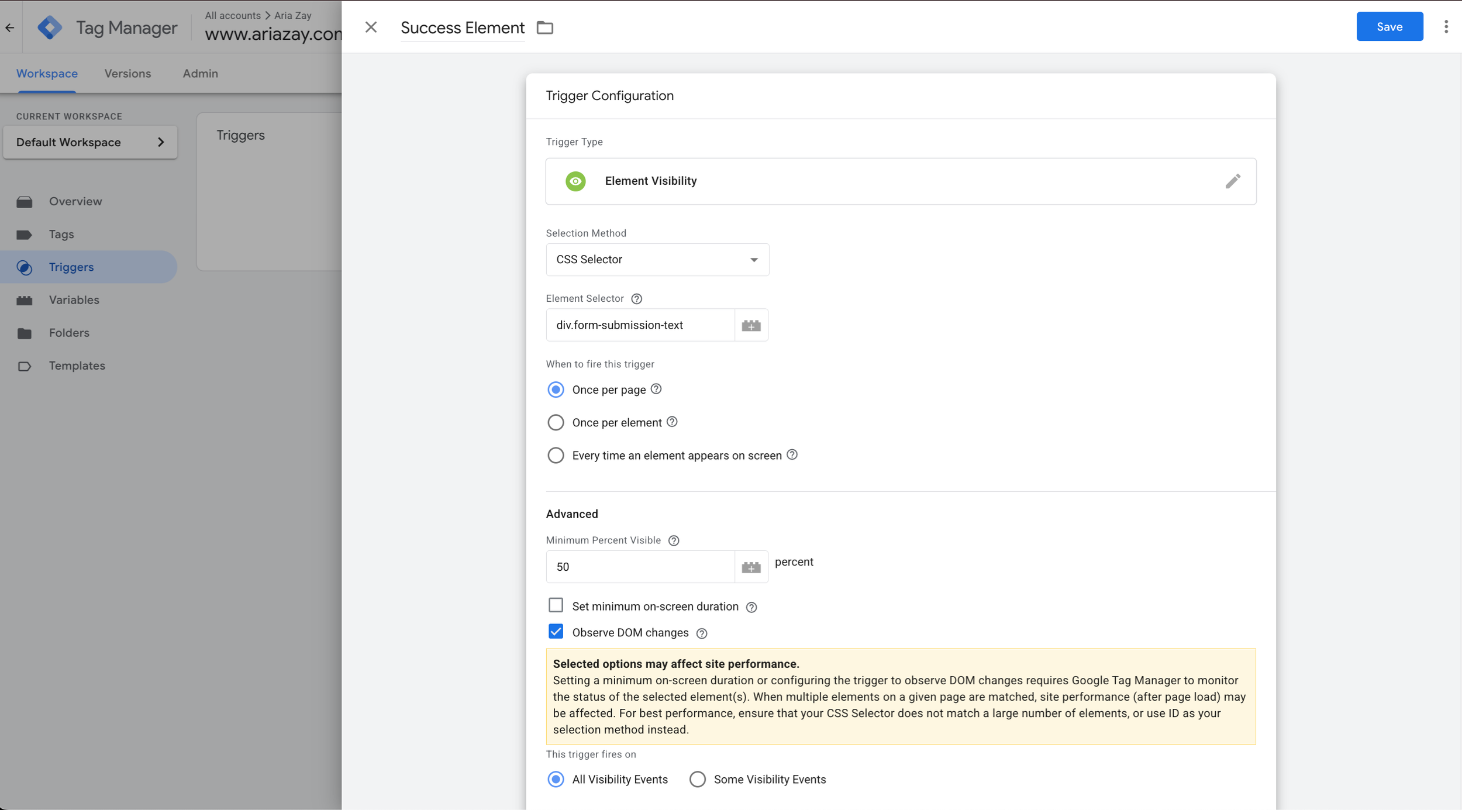
Task: Click the Minimum Percent Visible input field
Action: click(x=640, y=567)
